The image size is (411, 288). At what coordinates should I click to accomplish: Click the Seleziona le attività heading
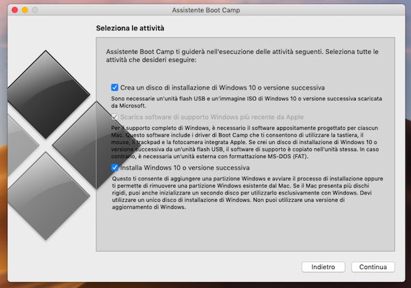130,28
